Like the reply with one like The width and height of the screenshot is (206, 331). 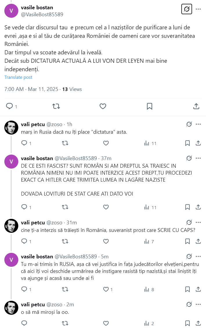106,289
